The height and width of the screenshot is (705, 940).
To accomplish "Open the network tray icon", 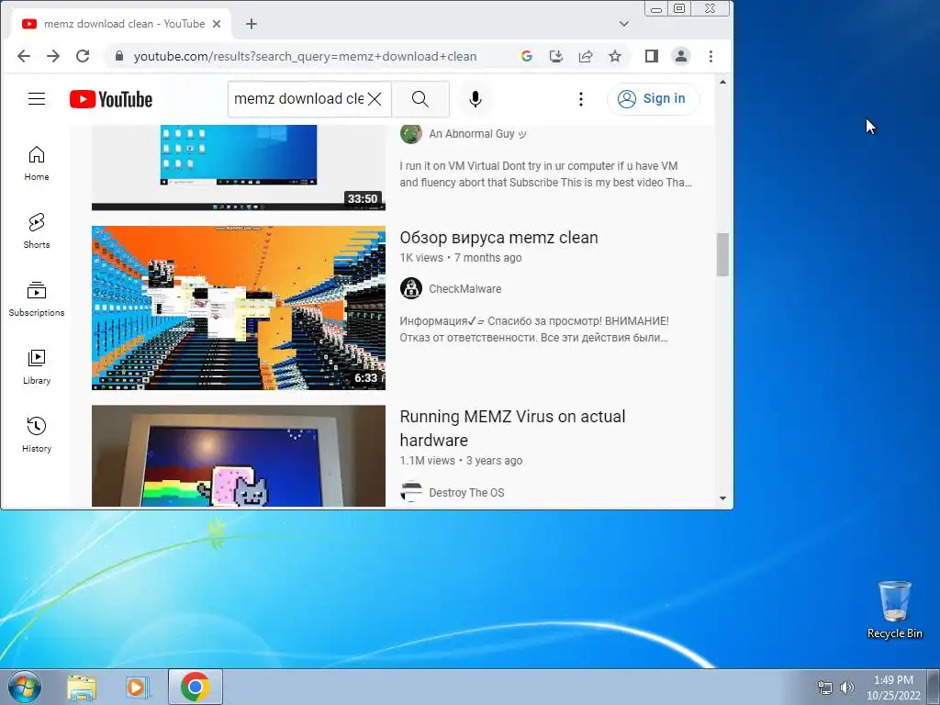I will point(825,688).
